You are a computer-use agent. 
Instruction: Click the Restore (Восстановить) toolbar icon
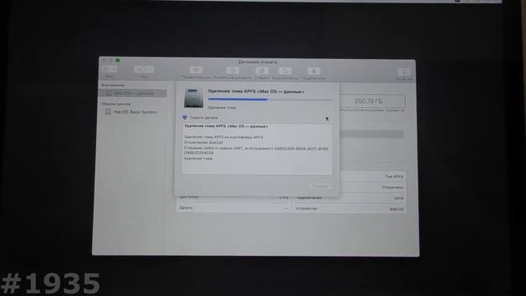point(285,72)
